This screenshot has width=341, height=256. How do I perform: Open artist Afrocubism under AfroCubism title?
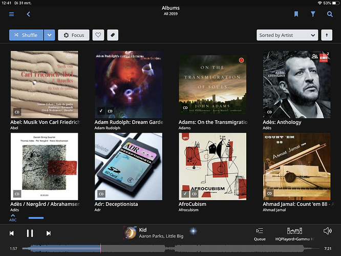coord(188,210)
